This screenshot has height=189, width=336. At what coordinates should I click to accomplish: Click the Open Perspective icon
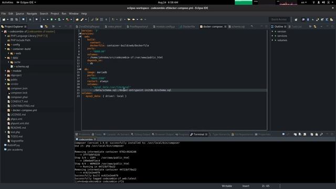click(296, 19)
